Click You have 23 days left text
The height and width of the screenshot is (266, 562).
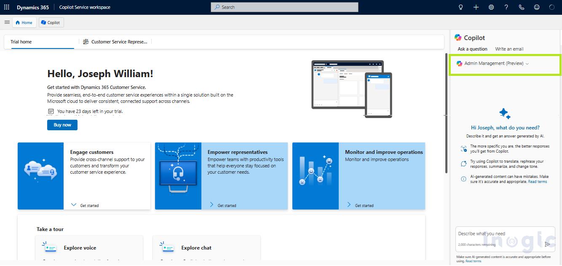pyautogui.click(x=90, y=111)
